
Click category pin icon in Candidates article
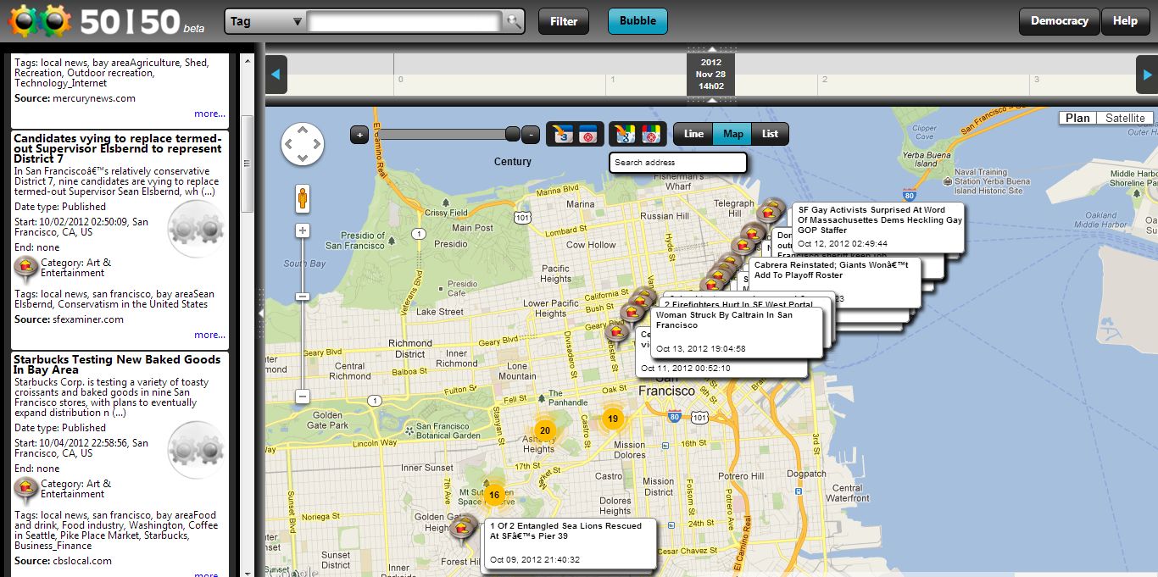[x=26, y=269]
